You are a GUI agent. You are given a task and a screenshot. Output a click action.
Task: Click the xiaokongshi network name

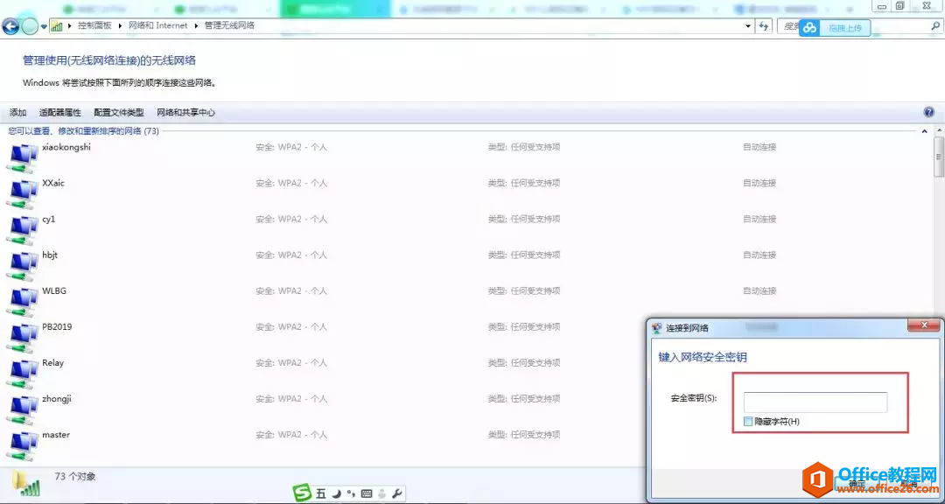click(66, 147)
